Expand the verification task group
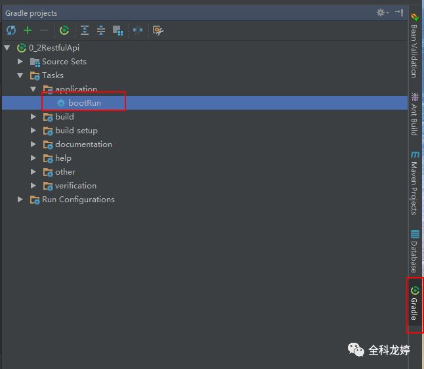The image size is (424, 369). click(x=33, y=186)
